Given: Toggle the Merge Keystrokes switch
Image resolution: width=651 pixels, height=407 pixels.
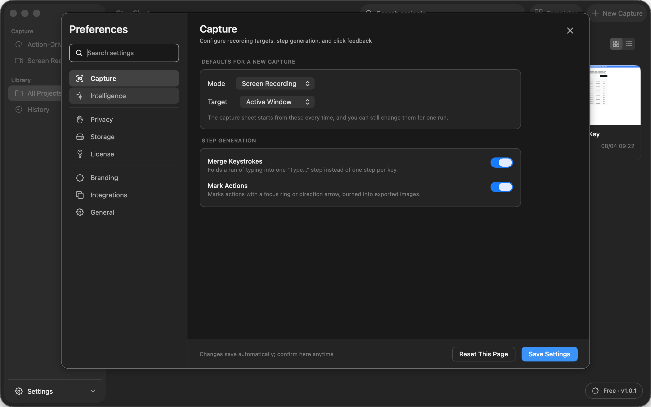Looking at the screenshot, I should 501,163.
